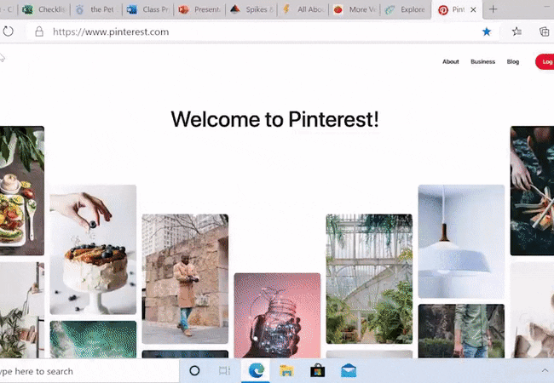This screenshot has width=554, height=383.
Task: Open the white pendant lamp image
Action: (461, 242)
